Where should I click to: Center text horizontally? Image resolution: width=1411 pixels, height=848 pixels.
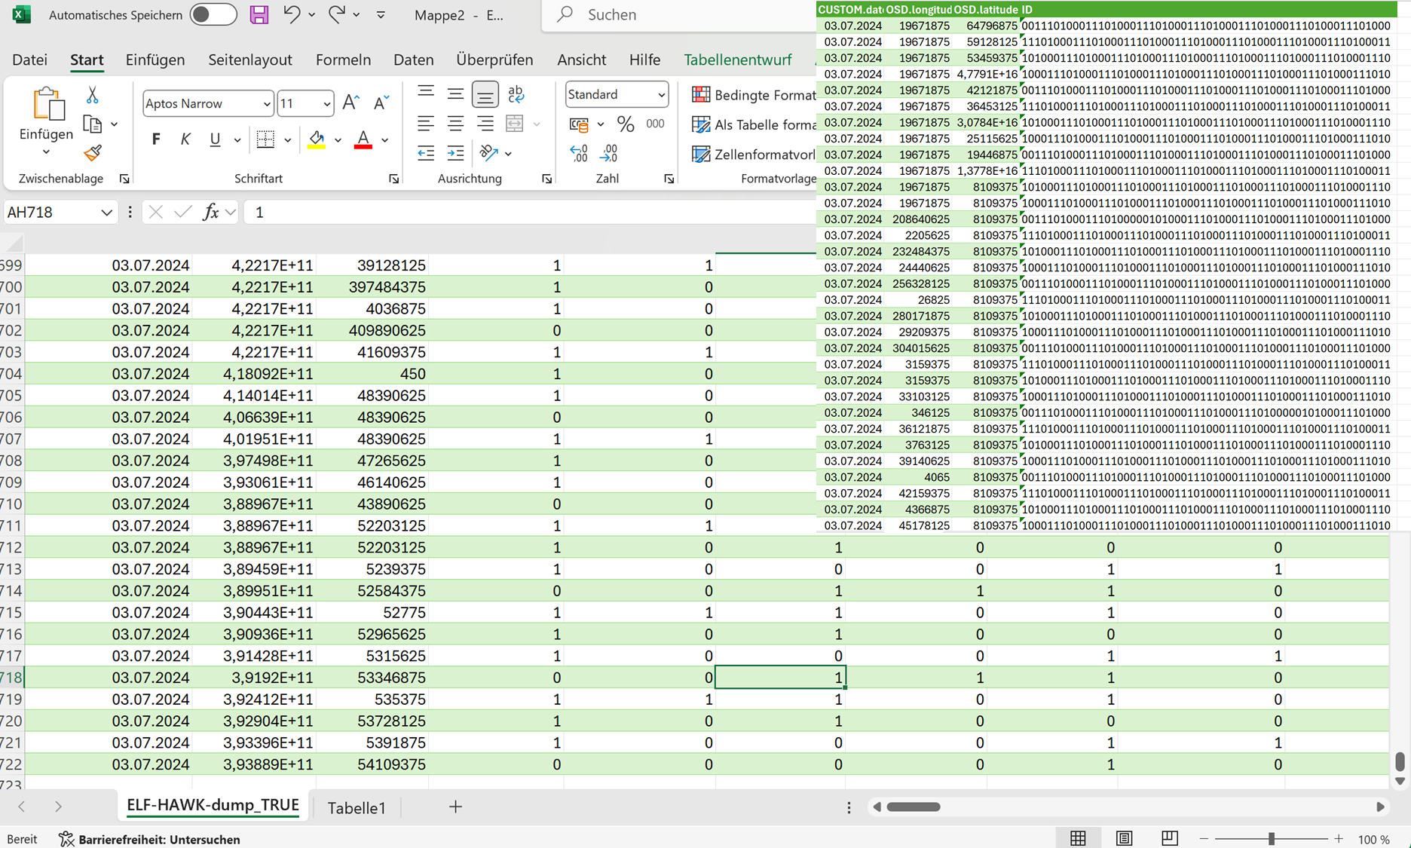(x=455, y=124)
